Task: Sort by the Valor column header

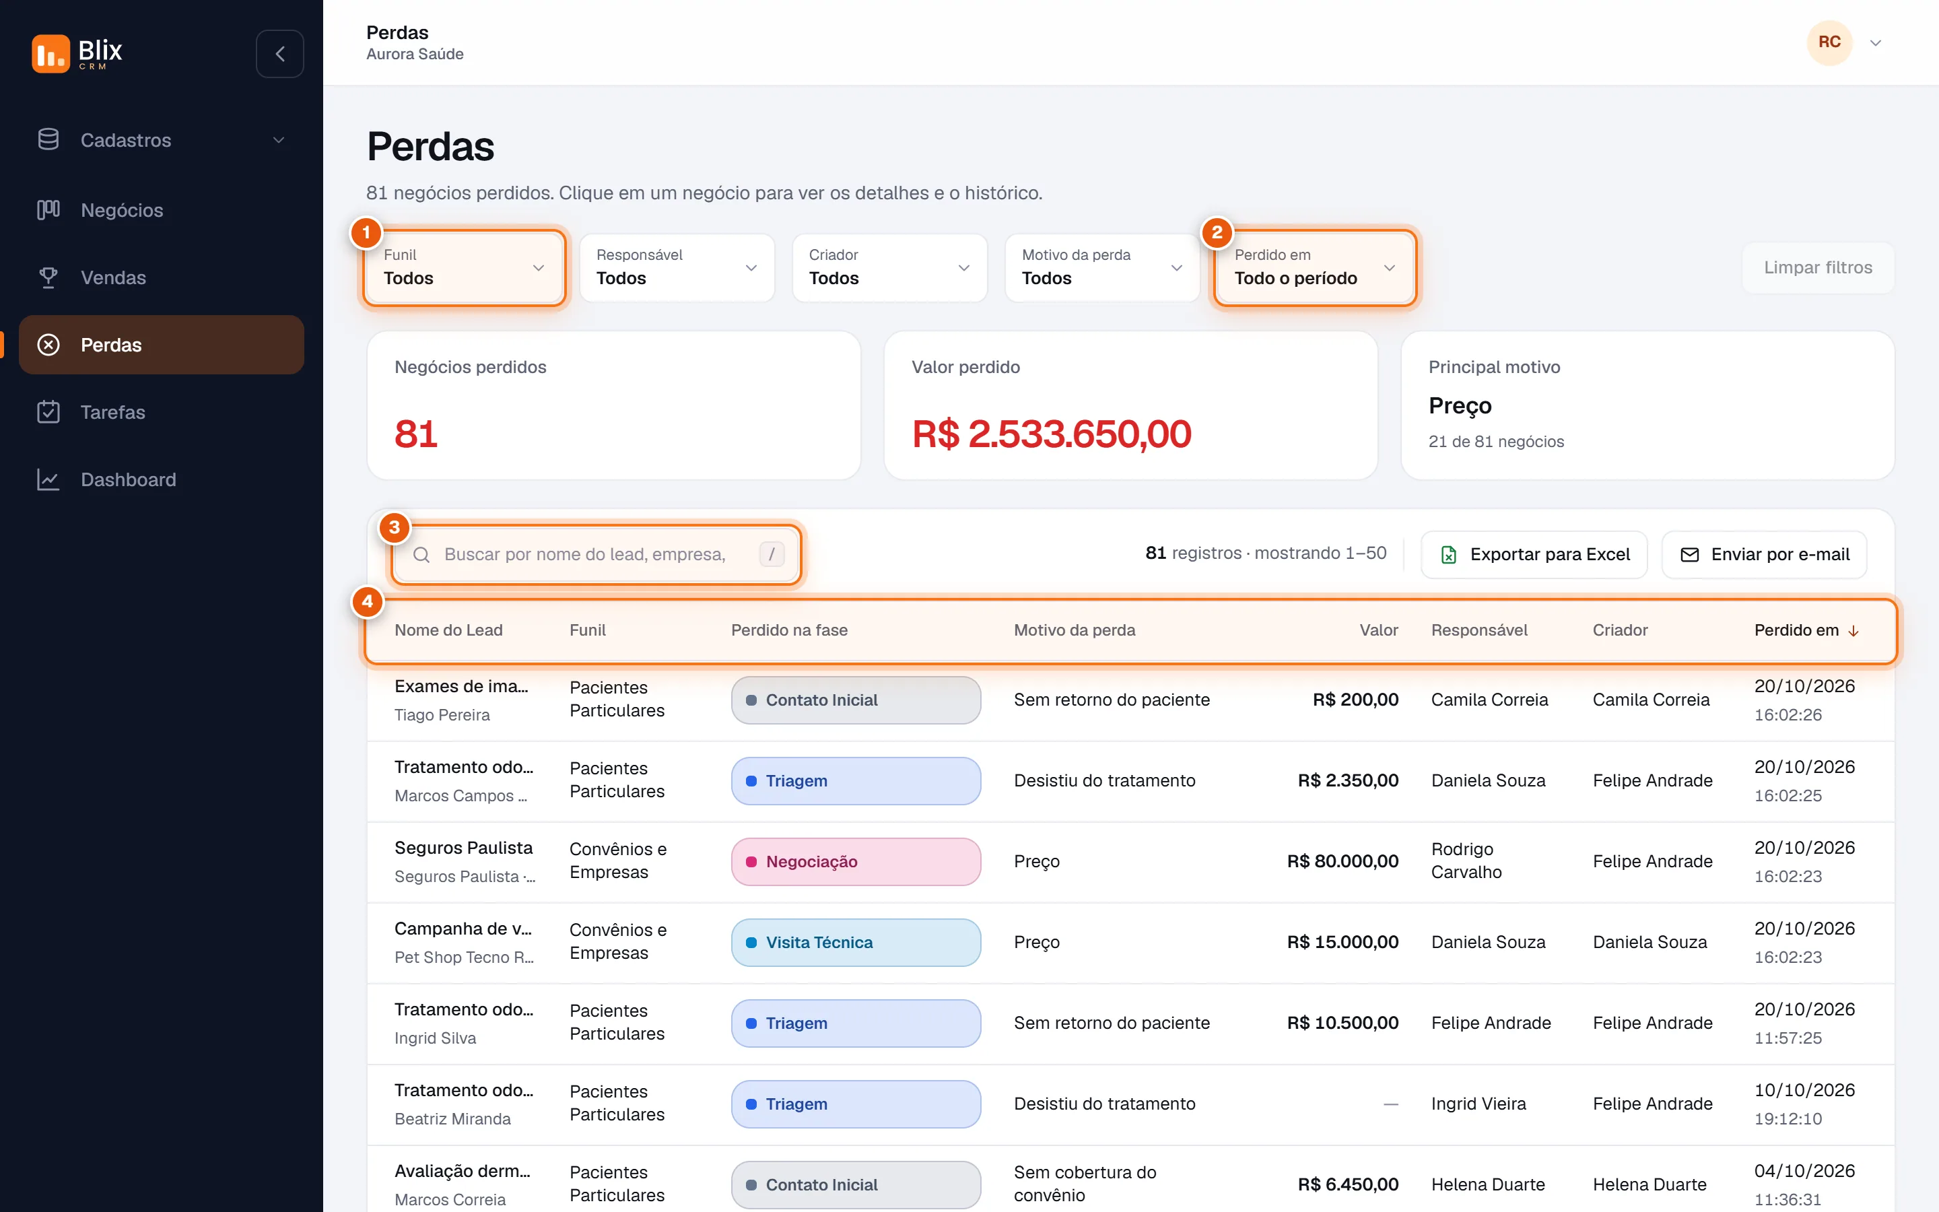Action: (x=1378, y=630)
